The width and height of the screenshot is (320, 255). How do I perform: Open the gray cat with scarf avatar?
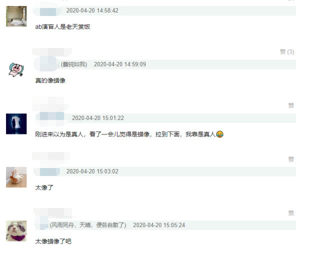[16, 231]
